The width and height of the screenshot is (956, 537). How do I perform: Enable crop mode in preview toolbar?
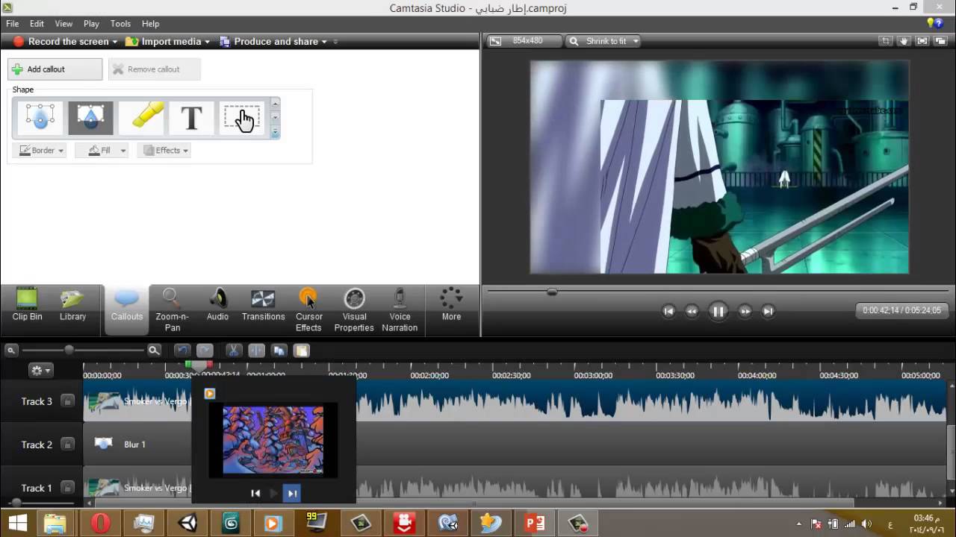[x=886, y=41]
